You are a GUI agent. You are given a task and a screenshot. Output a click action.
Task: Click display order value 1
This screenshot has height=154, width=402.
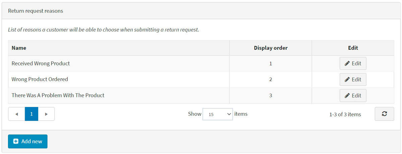point(270,63)
